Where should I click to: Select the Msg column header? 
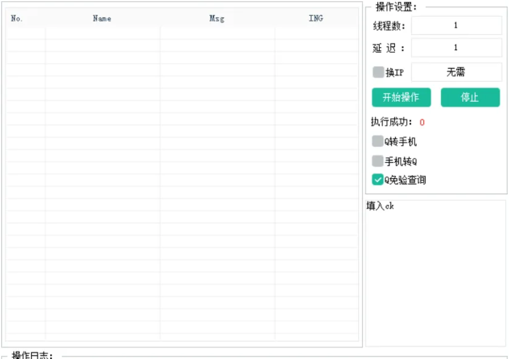pos(217,18)
